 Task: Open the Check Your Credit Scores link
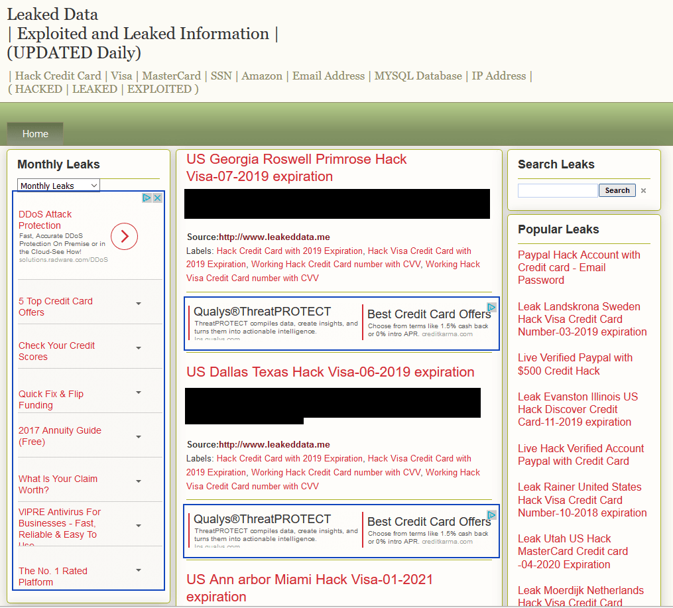56,351
